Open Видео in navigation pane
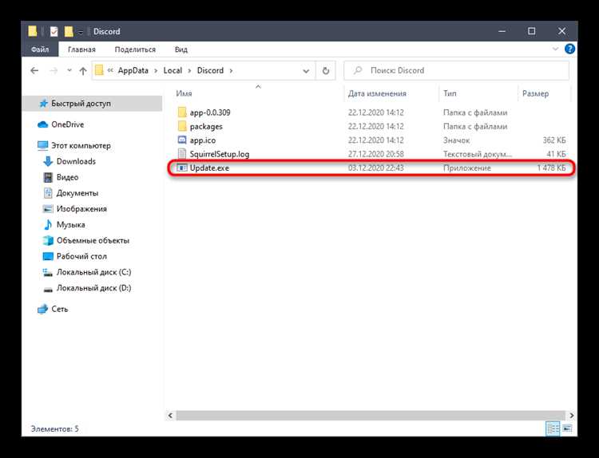 pyautogui.click(x=68, y=177)
